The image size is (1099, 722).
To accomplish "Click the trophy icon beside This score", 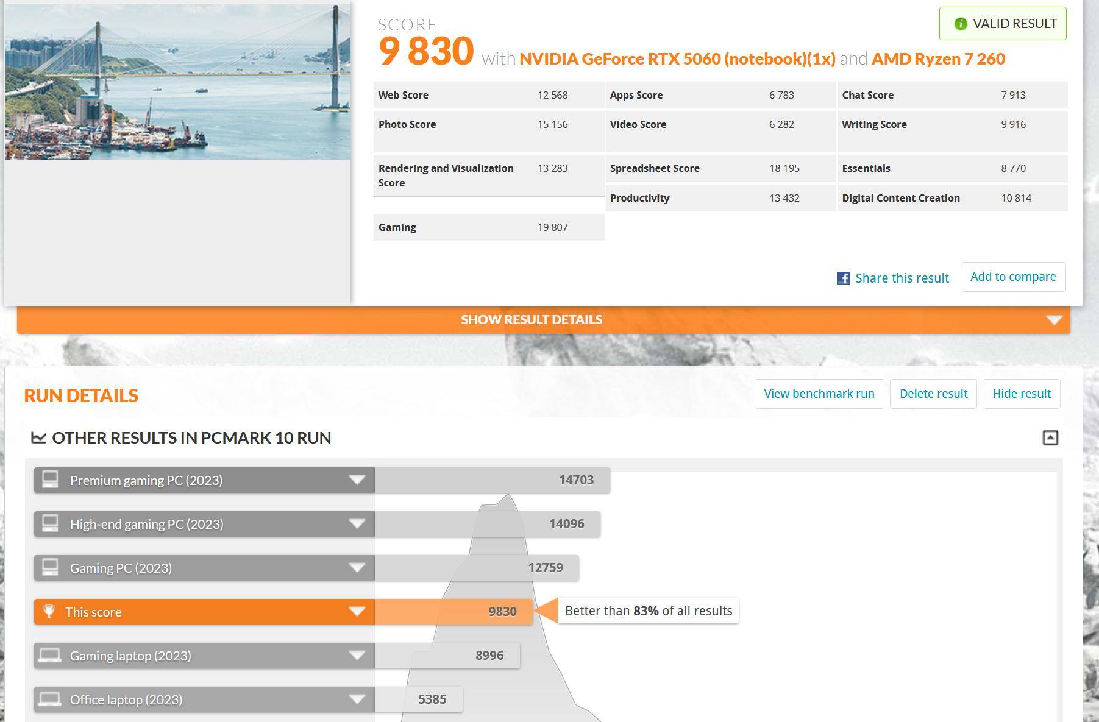I will point(49,611).
